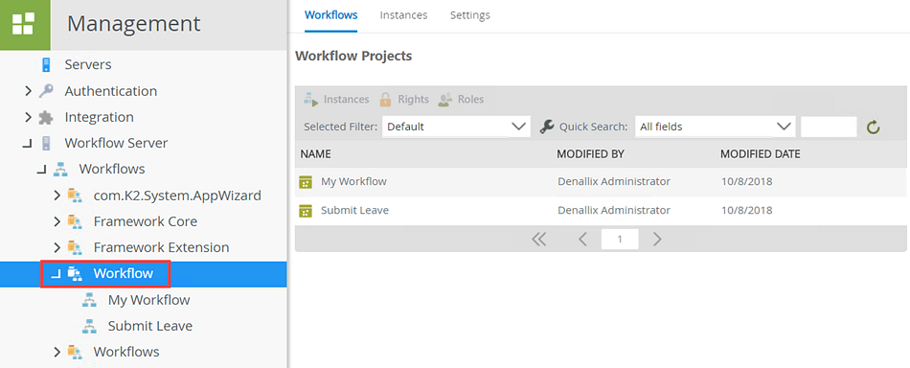
Task: Click the Submit Leave project icon in the list
Action: (x=306, y=211)
